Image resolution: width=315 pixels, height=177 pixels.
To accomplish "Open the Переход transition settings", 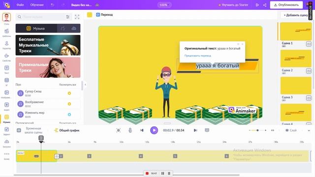I will coord(104,15).
